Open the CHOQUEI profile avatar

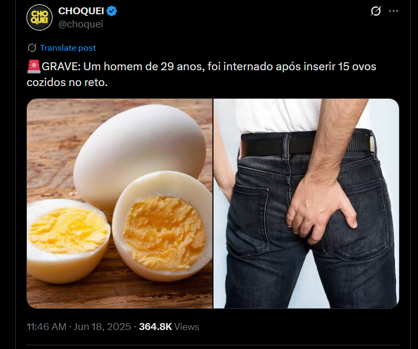point(40,17)
